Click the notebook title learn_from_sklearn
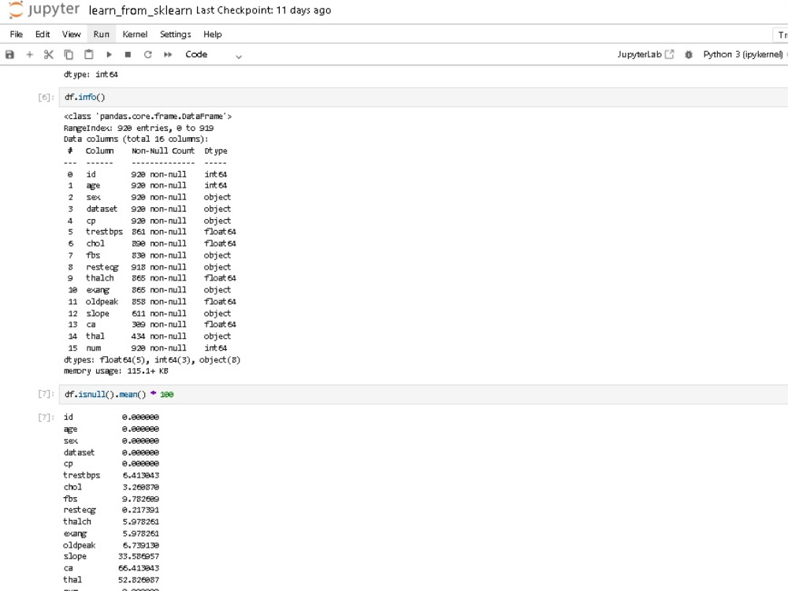Viewport: 788px width, 591px height. (140, 10)
